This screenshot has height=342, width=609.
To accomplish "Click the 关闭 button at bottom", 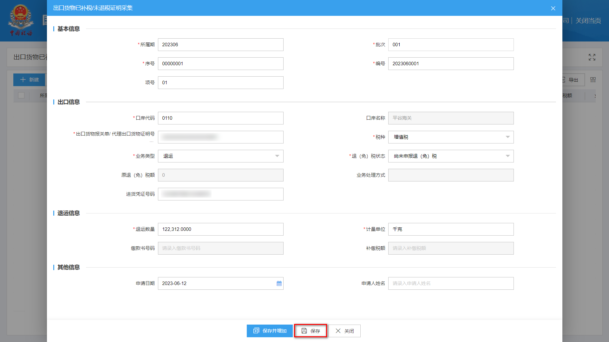I will coord(344,331).
